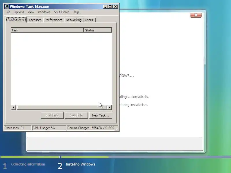231x173 pixels.
Task: Switch to the Networking tab
Action: (x=74, y=20)
